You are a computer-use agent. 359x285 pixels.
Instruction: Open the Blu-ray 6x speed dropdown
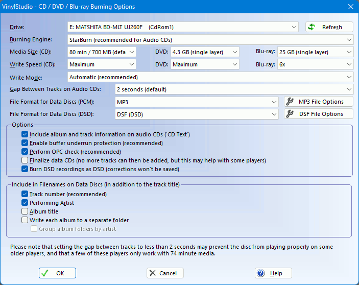pyautogui.click(x=315, y=64)
